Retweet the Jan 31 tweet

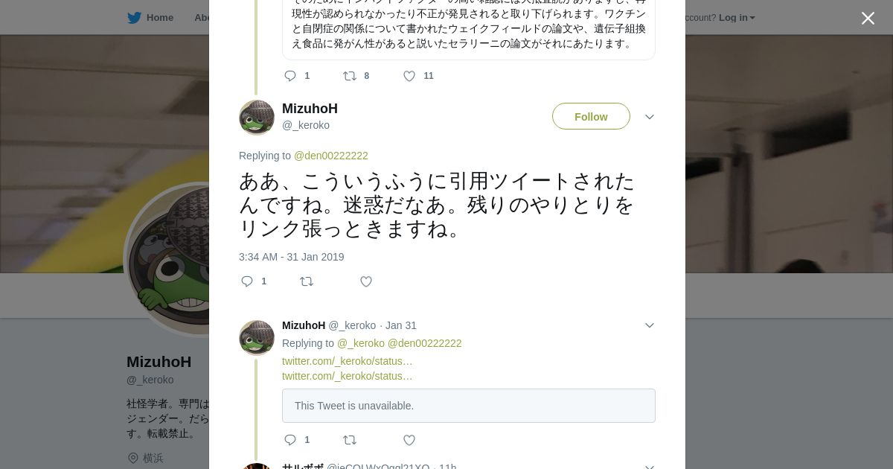350,440
